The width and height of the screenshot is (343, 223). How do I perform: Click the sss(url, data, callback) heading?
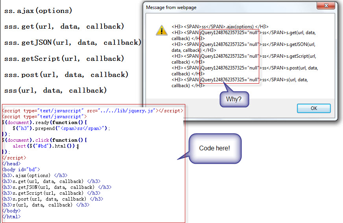tap(55, 90)
